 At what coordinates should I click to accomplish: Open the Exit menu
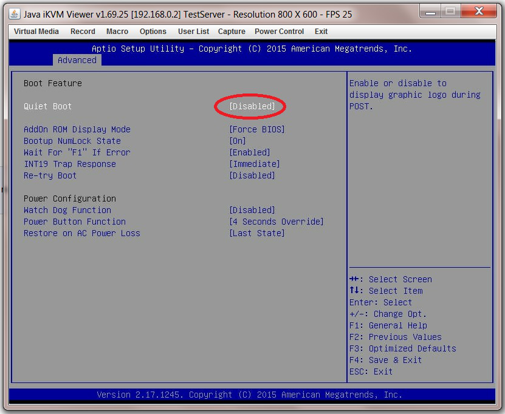321,32
